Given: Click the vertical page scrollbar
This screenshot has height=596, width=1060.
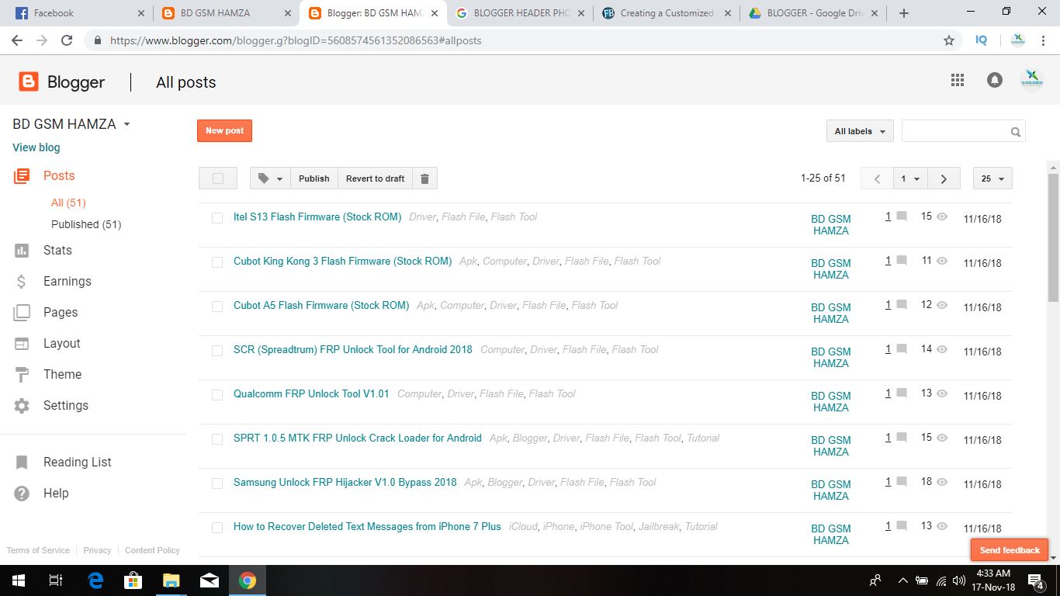Looking at the screenshot, I should pos(1053,237).
